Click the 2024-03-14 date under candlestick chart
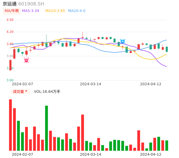Image resolution: width=179 pixels, height=158 pixels. tap(91, 84)
